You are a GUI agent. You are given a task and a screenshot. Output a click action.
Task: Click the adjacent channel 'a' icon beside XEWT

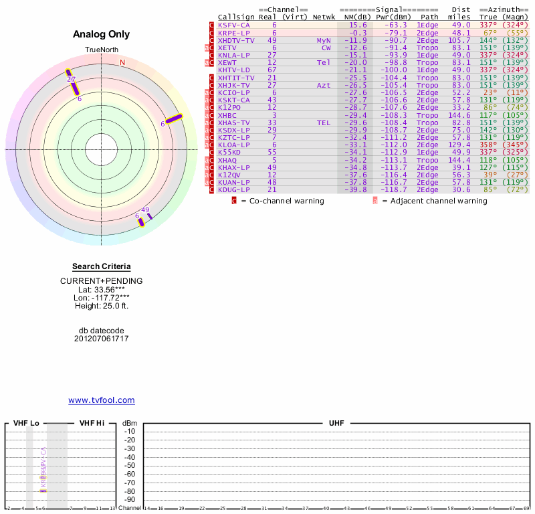click(x=207, y=62)
